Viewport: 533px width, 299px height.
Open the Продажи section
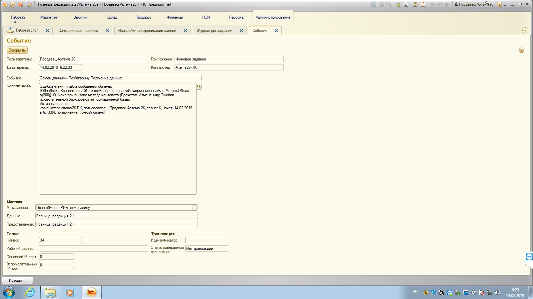[x=143, y=17]
